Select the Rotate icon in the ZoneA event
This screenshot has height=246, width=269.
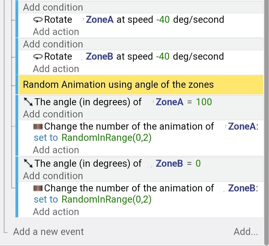pos(39,19)
